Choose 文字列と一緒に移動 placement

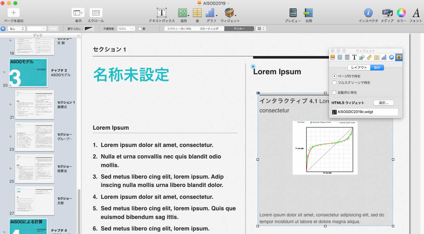179,28
